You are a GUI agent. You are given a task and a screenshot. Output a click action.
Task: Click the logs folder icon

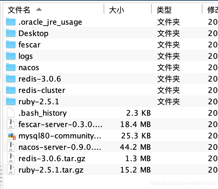coord(11,56)
